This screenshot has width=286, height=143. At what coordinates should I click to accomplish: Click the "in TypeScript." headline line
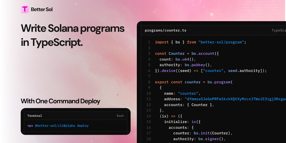click(52, 42)
